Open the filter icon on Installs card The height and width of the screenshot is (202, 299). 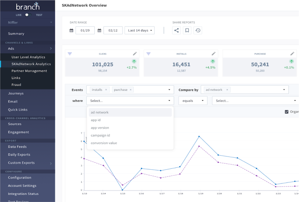click(148, 54)
